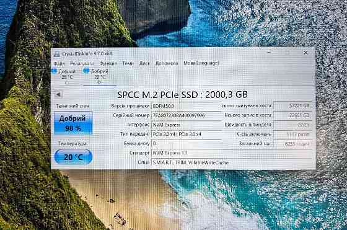Screen dimensions: 347x230
Task: Open the Файл menu
Action: tap(59, 63)
